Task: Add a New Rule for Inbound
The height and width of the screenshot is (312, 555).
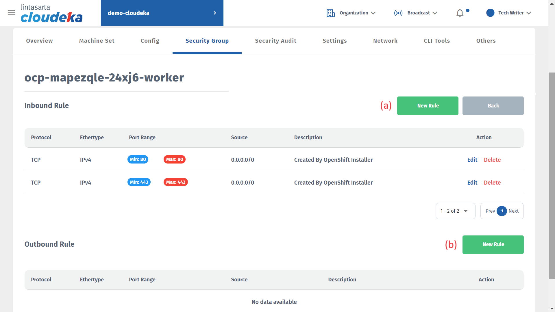Action: 428,106
